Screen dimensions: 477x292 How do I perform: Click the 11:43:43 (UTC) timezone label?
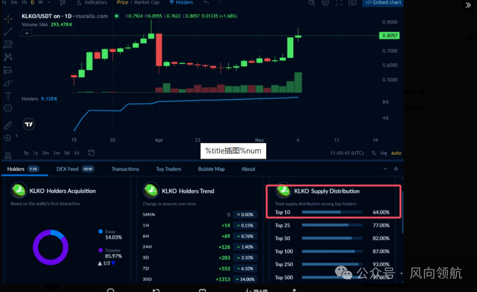tap(347, 153)
